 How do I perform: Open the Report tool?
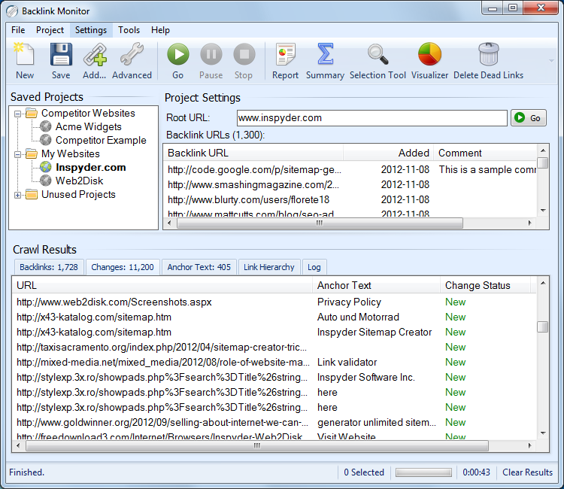click(x=285, y=60)
